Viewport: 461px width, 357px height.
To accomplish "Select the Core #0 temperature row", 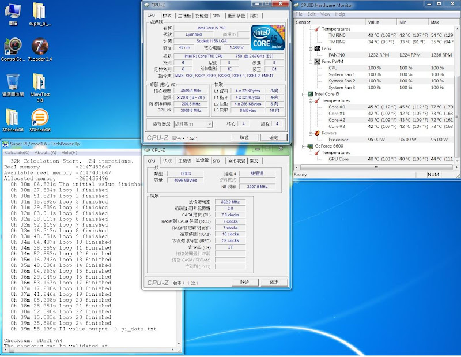I will pos(390,107).
